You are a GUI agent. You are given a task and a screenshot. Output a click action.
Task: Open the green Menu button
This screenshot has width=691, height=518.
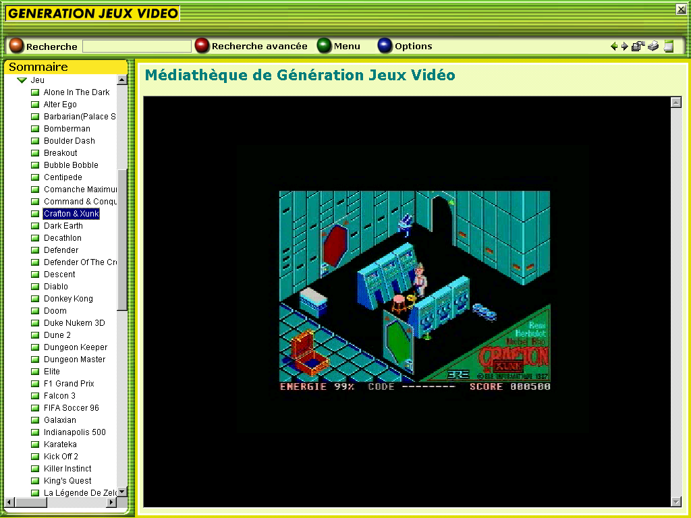click(325, 46)
